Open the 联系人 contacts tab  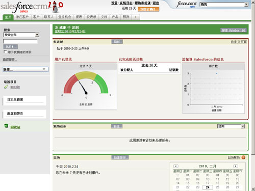[x=49, y=17]
